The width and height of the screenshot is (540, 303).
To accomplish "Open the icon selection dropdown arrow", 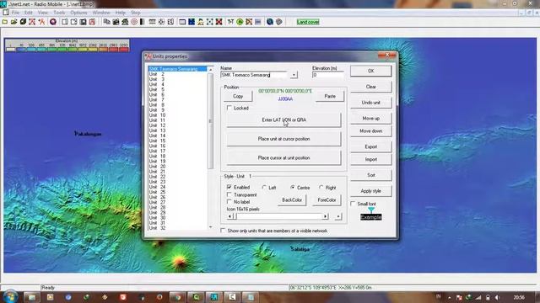I will point(338,216).
